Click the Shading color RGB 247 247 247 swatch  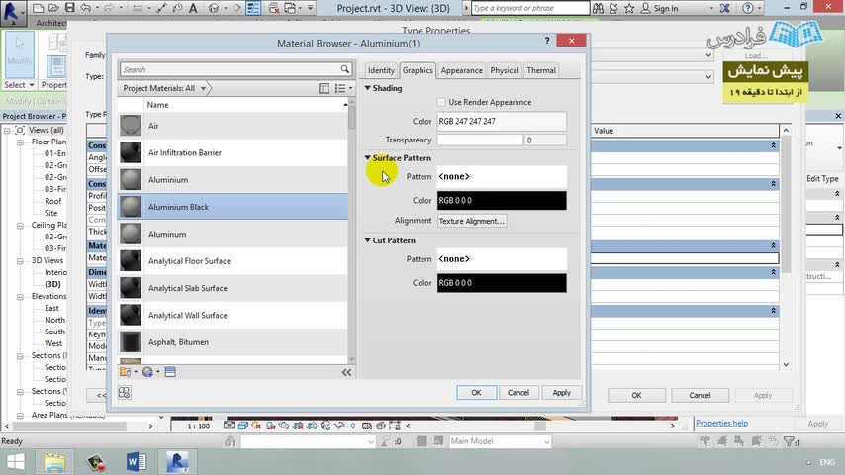pyautogui.click(x=502, y=122)
